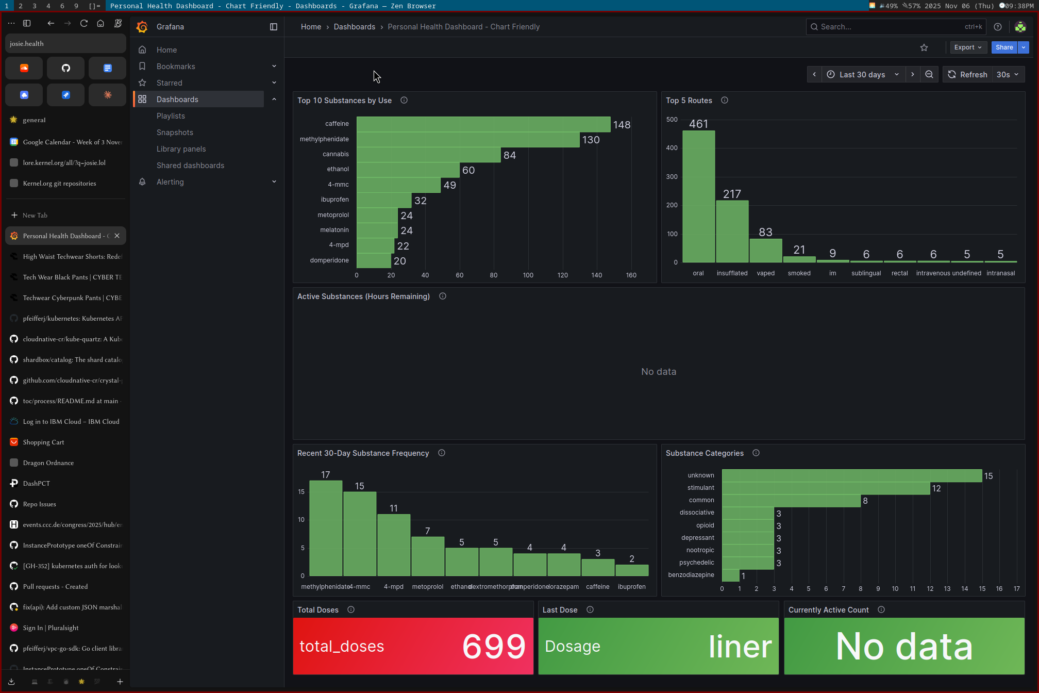Click the zoom out time range icon
This screenshot has height=693, width=1039.
[929, 74]
